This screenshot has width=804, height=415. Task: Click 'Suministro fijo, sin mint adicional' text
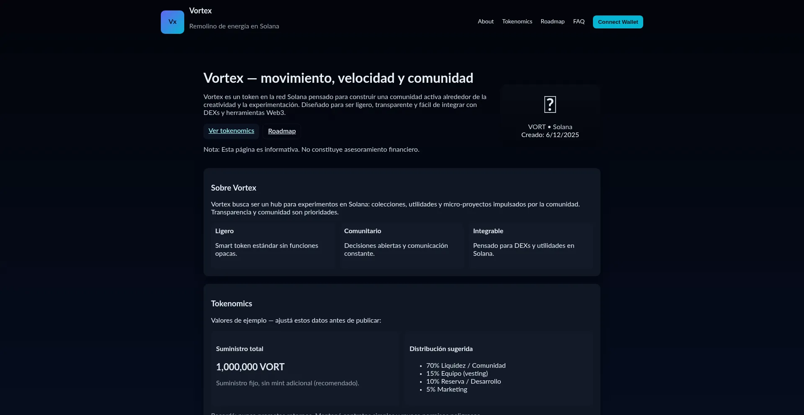pyautogui.click(x=288, y=383)
